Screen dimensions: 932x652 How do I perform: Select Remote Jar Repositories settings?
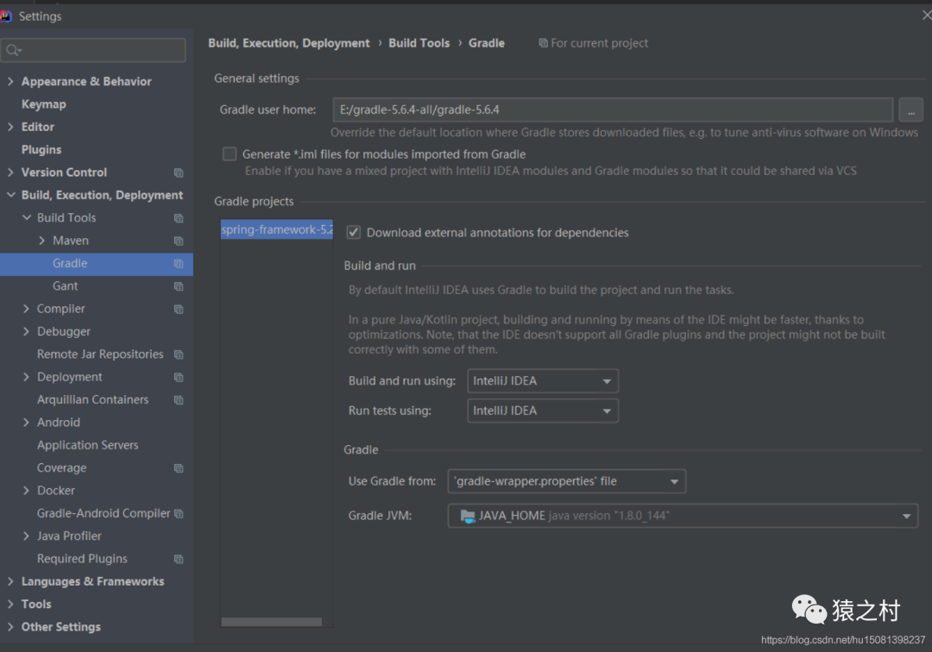click(100, 354)
